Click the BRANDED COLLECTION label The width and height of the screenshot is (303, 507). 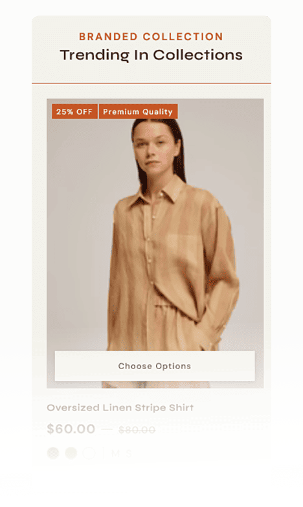click(151, 36)
